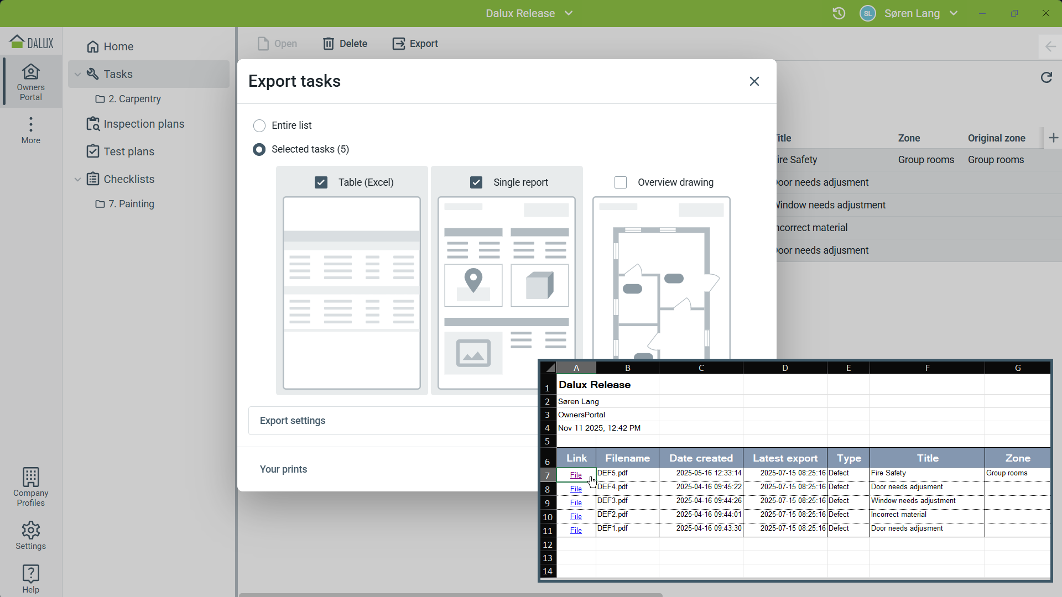This screenshot has width=1062, height=597.
Task: Refresh the task list
Action: tap(1047, 77)
